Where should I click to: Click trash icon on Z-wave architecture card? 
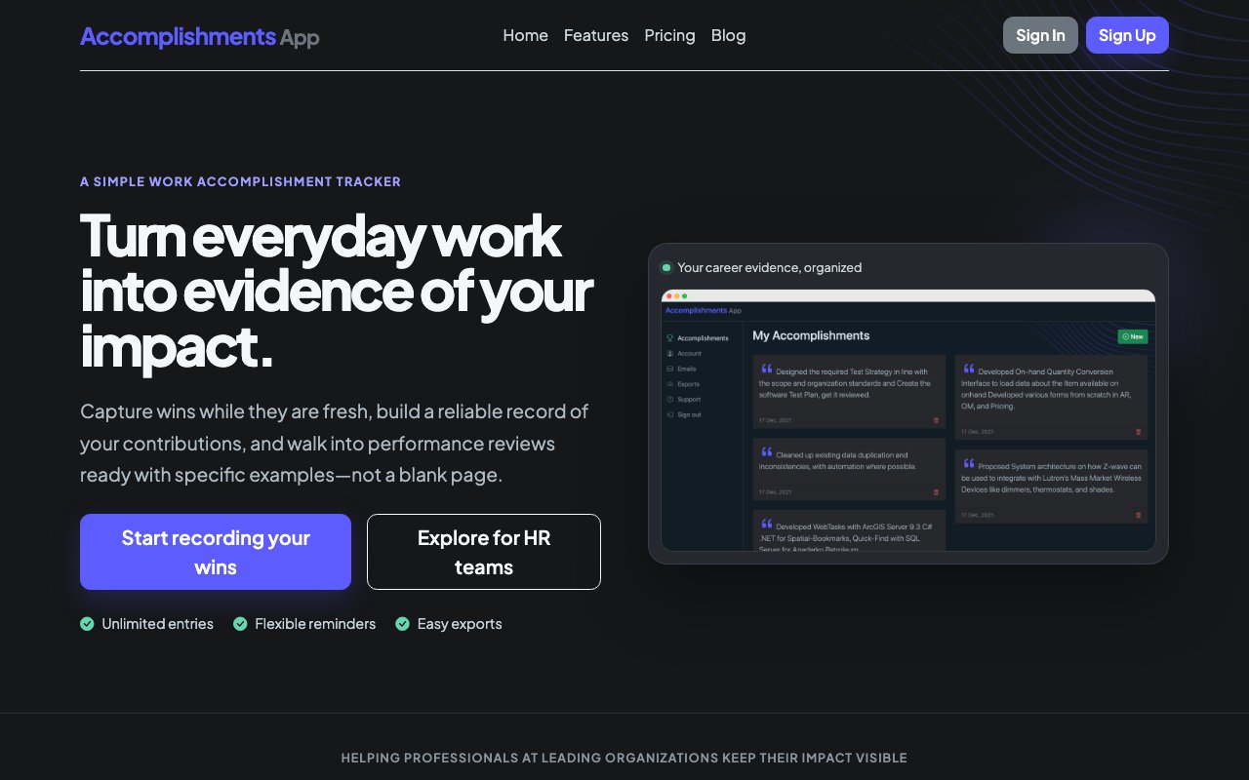pyautogui.click(x=1138, y=515)
